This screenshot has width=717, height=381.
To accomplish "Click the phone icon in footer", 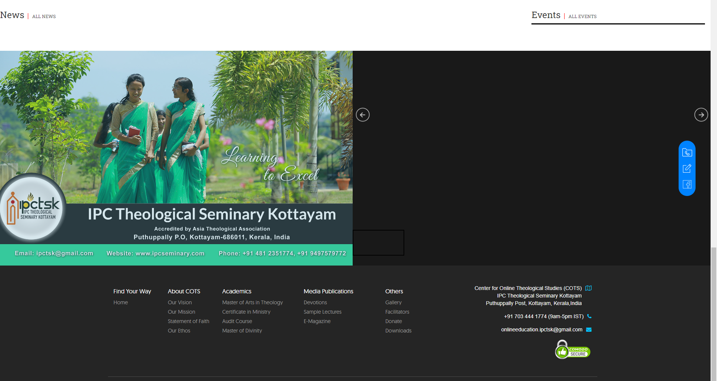I will [589, 316].
